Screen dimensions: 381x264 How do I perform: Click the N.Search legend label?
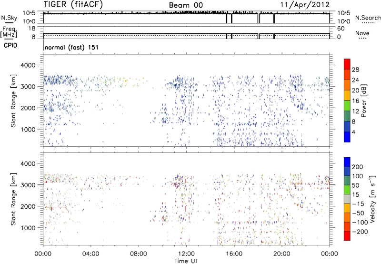coord(368,18)
